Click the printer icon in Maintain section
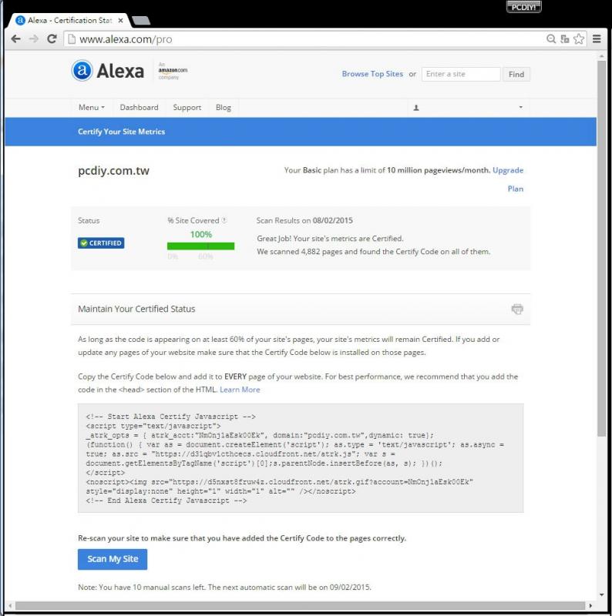 (517, 309)
